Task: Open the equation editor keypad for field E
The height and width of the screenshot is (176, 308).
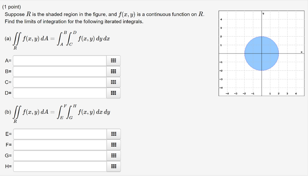Action: pyautogui.click(x=113, y=134)
